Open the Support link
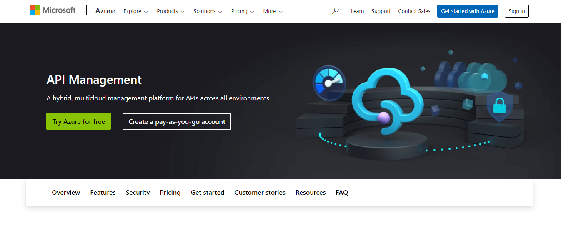 (x=381, y=11)
